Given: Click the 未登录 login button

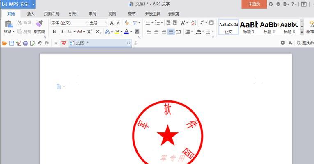Looking at the screenshot, I should click(254, 4).
